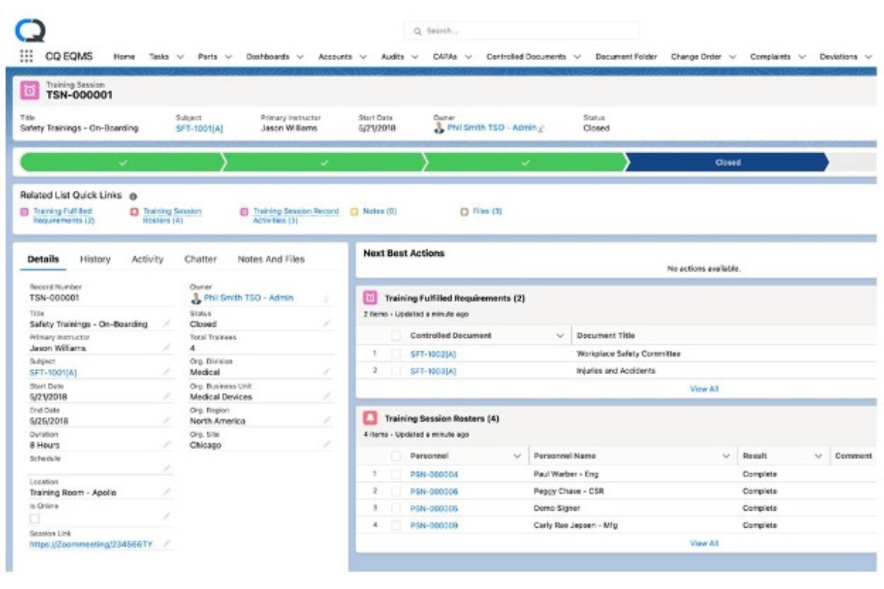Click the CQ logo at top left
The height and width of the screenshot is (589, 884).
pyautogui.click(x=30, y=30)
